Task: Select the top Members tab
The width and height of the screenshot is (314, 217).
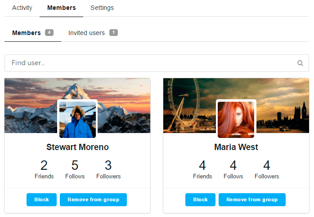Action: pos(61,8)
